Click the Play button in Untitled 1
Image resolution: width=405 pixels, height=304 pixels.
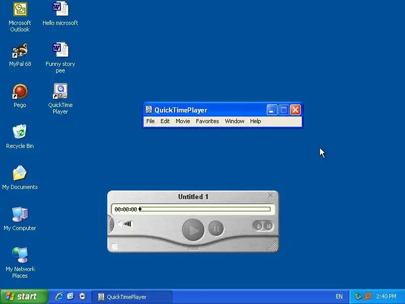(193, 230)
